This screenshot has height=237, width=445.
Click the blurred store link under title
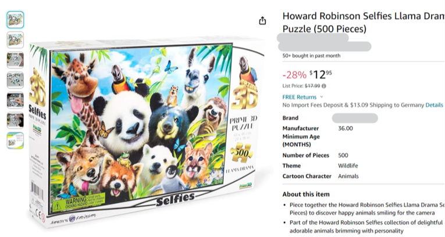(x=313, y=37)
